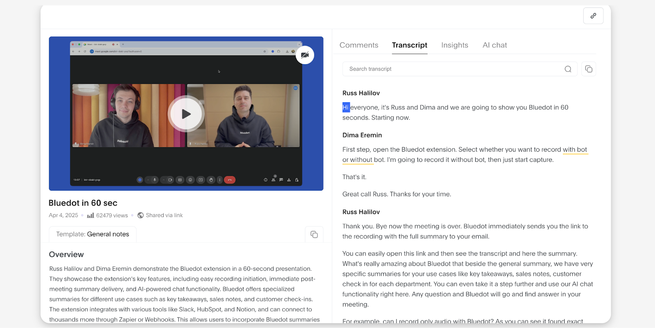Image resolution: width=655 pixels, height=328 pixels.
Task: Click the bar chart views icon
Action: [x=90, y=216]
